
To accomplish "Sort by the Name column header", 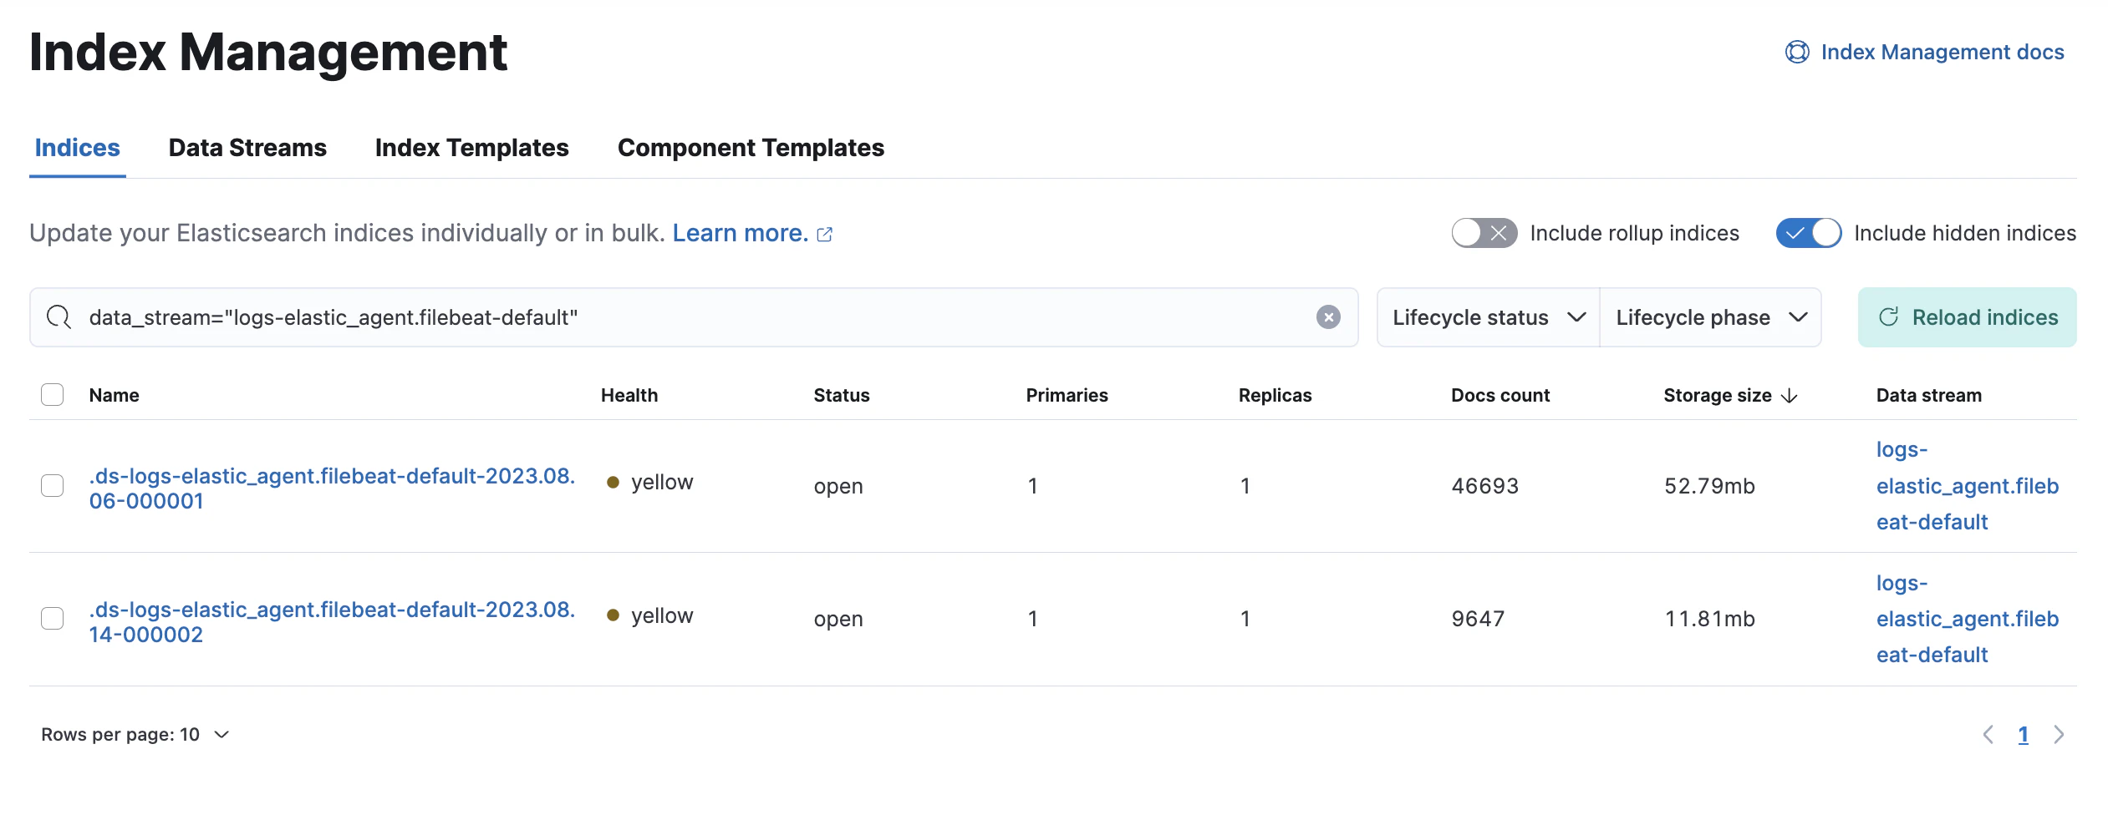I will point(115,396).
